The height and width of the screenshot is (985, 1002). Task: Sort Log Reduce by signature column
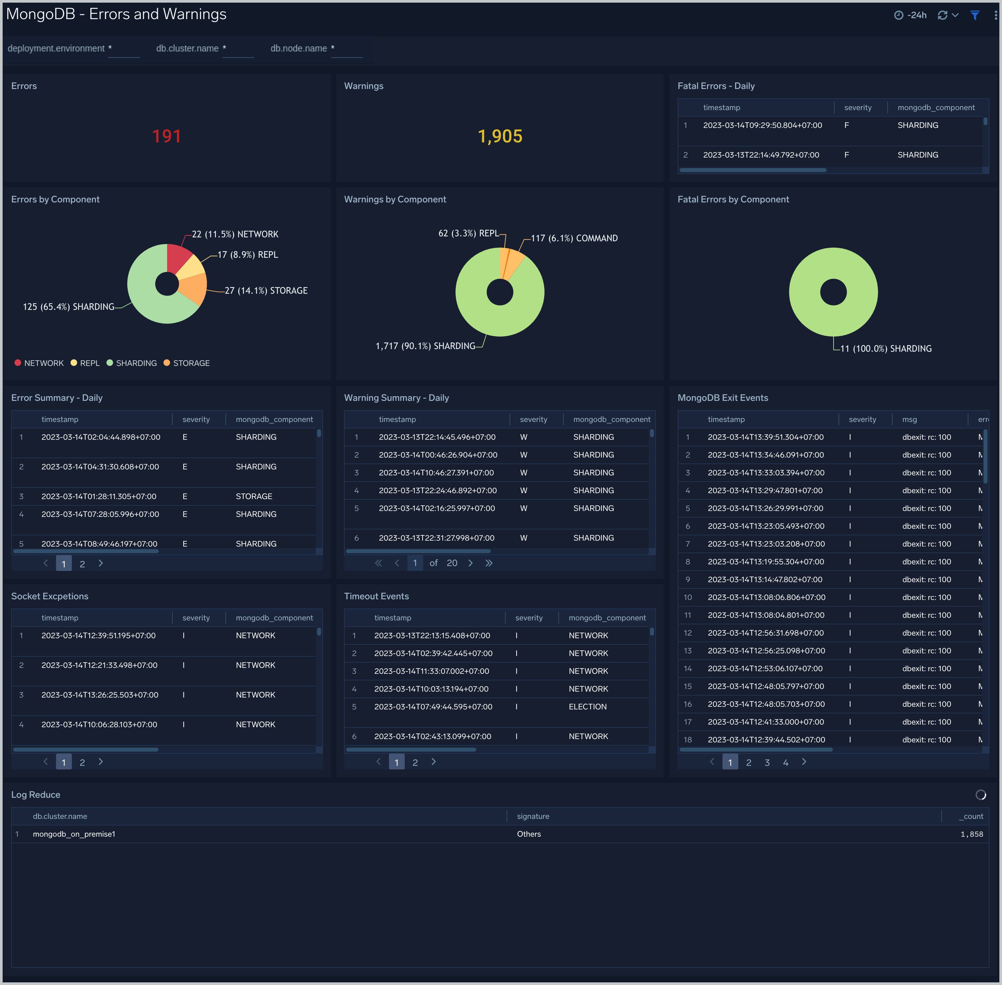(533, 816)
